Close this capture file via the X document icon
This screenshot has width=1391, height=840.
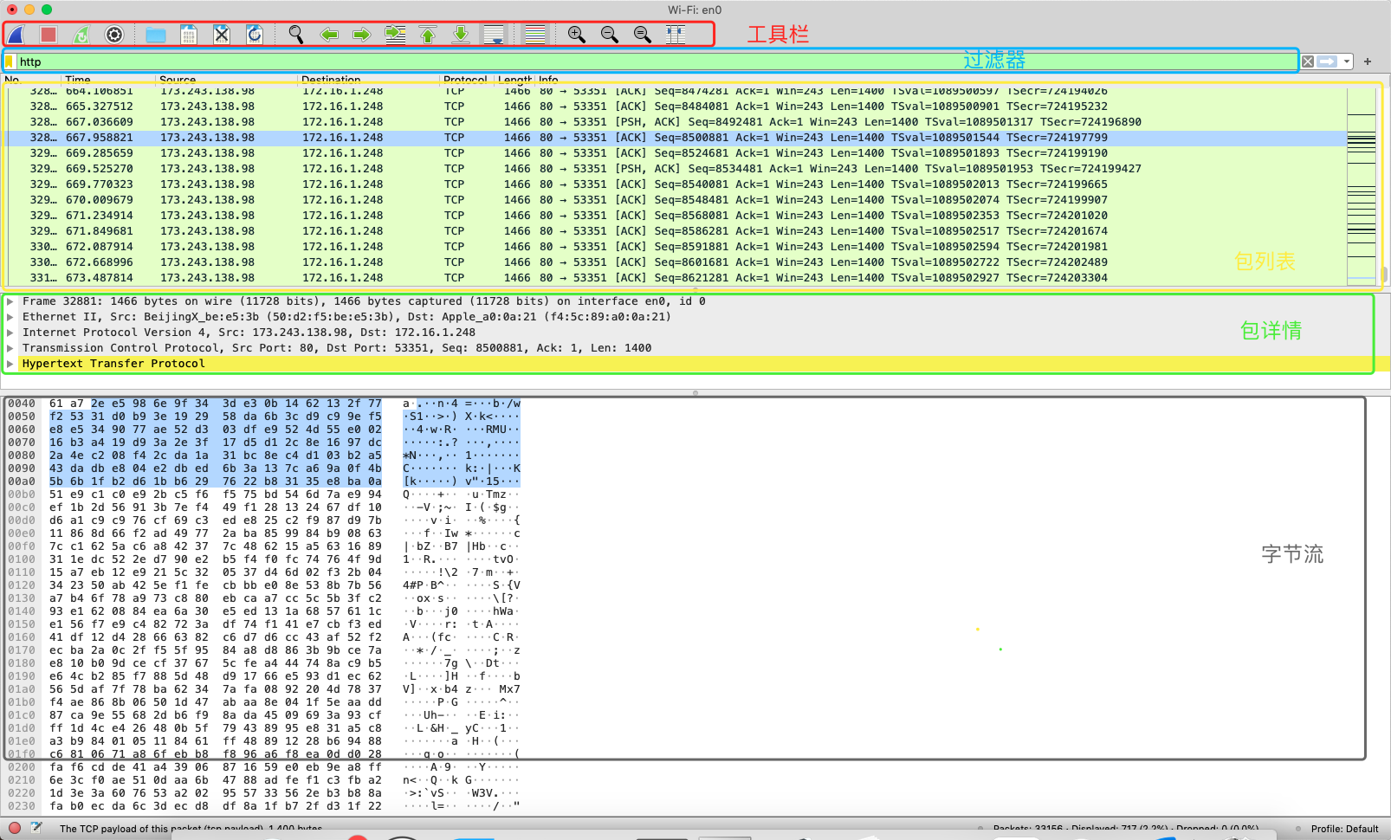coord(222,35)
